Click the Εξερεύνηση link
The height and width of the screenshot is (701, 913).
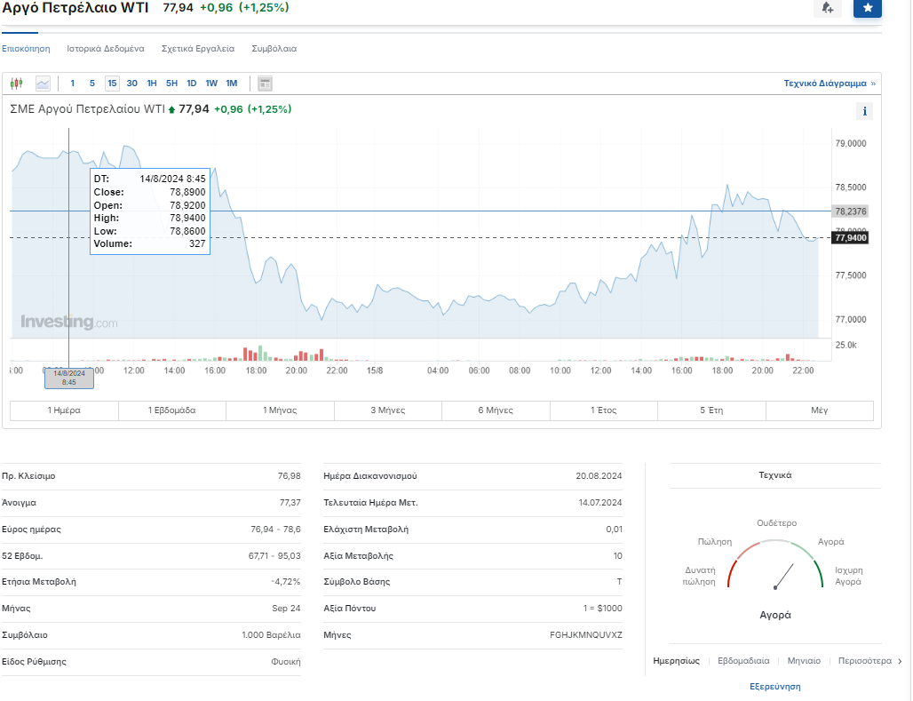[x=775, y=687]
